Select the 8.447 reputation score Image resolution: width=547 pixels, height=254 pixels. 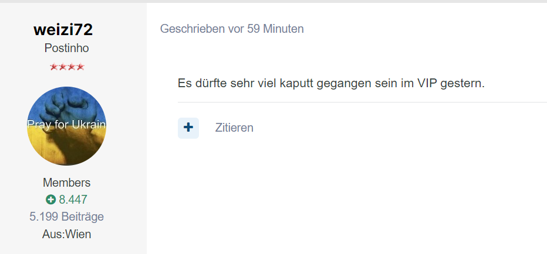[x=73, y=200]
